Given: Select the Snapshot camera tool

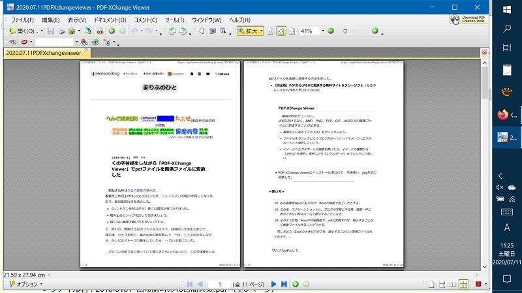Looking at the screenshot, I should 213,31.
